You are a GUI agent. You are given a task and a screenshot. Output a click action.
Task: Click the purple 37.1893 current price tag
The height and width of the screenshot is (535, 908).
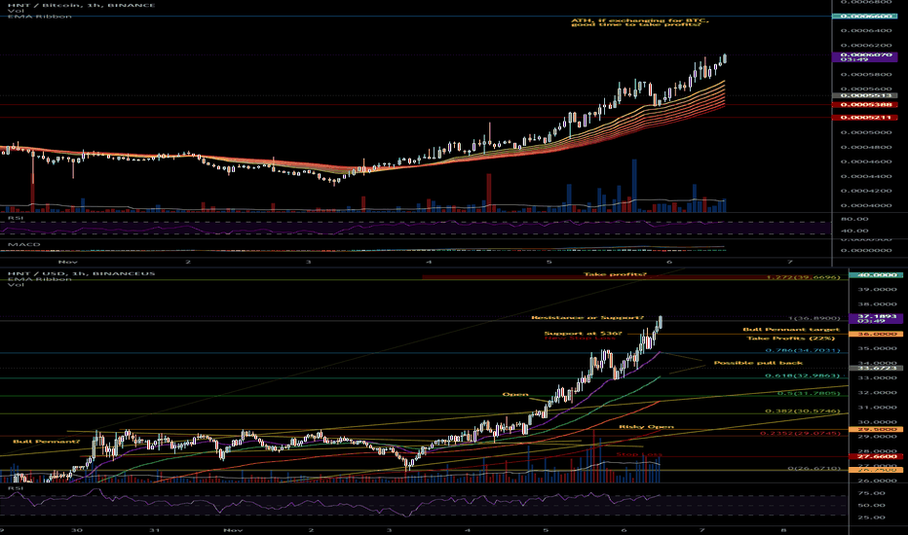[x=876, y=318]
